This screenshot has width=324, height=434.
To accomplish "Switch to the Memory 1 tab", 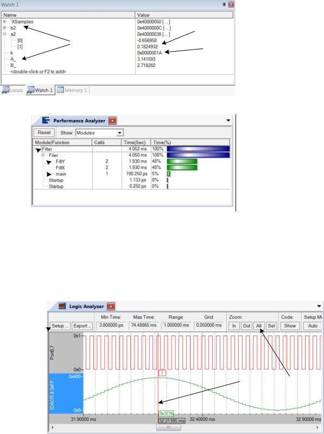I will (x=72, y=90).
